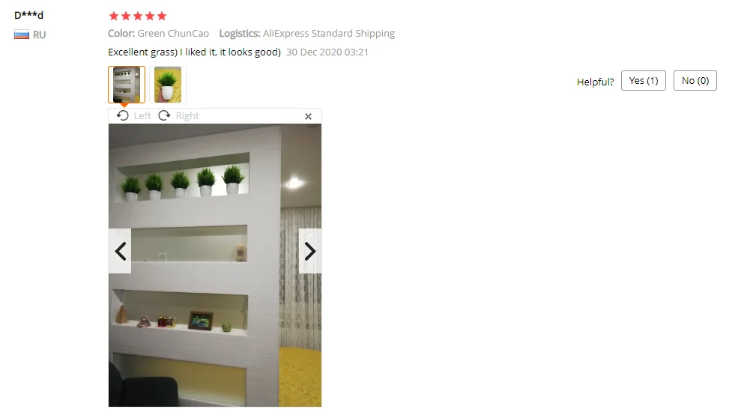
Task: Click the last red rating star
Action: coord(162,16)
